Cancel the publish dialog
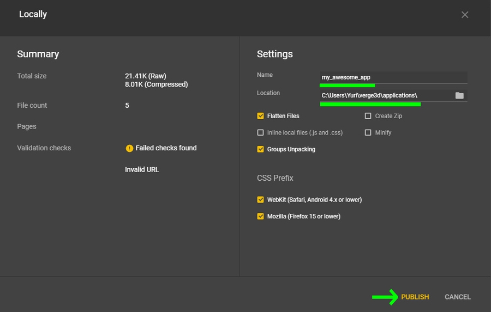This screenshot has width=491, height=312. (457, 297)
